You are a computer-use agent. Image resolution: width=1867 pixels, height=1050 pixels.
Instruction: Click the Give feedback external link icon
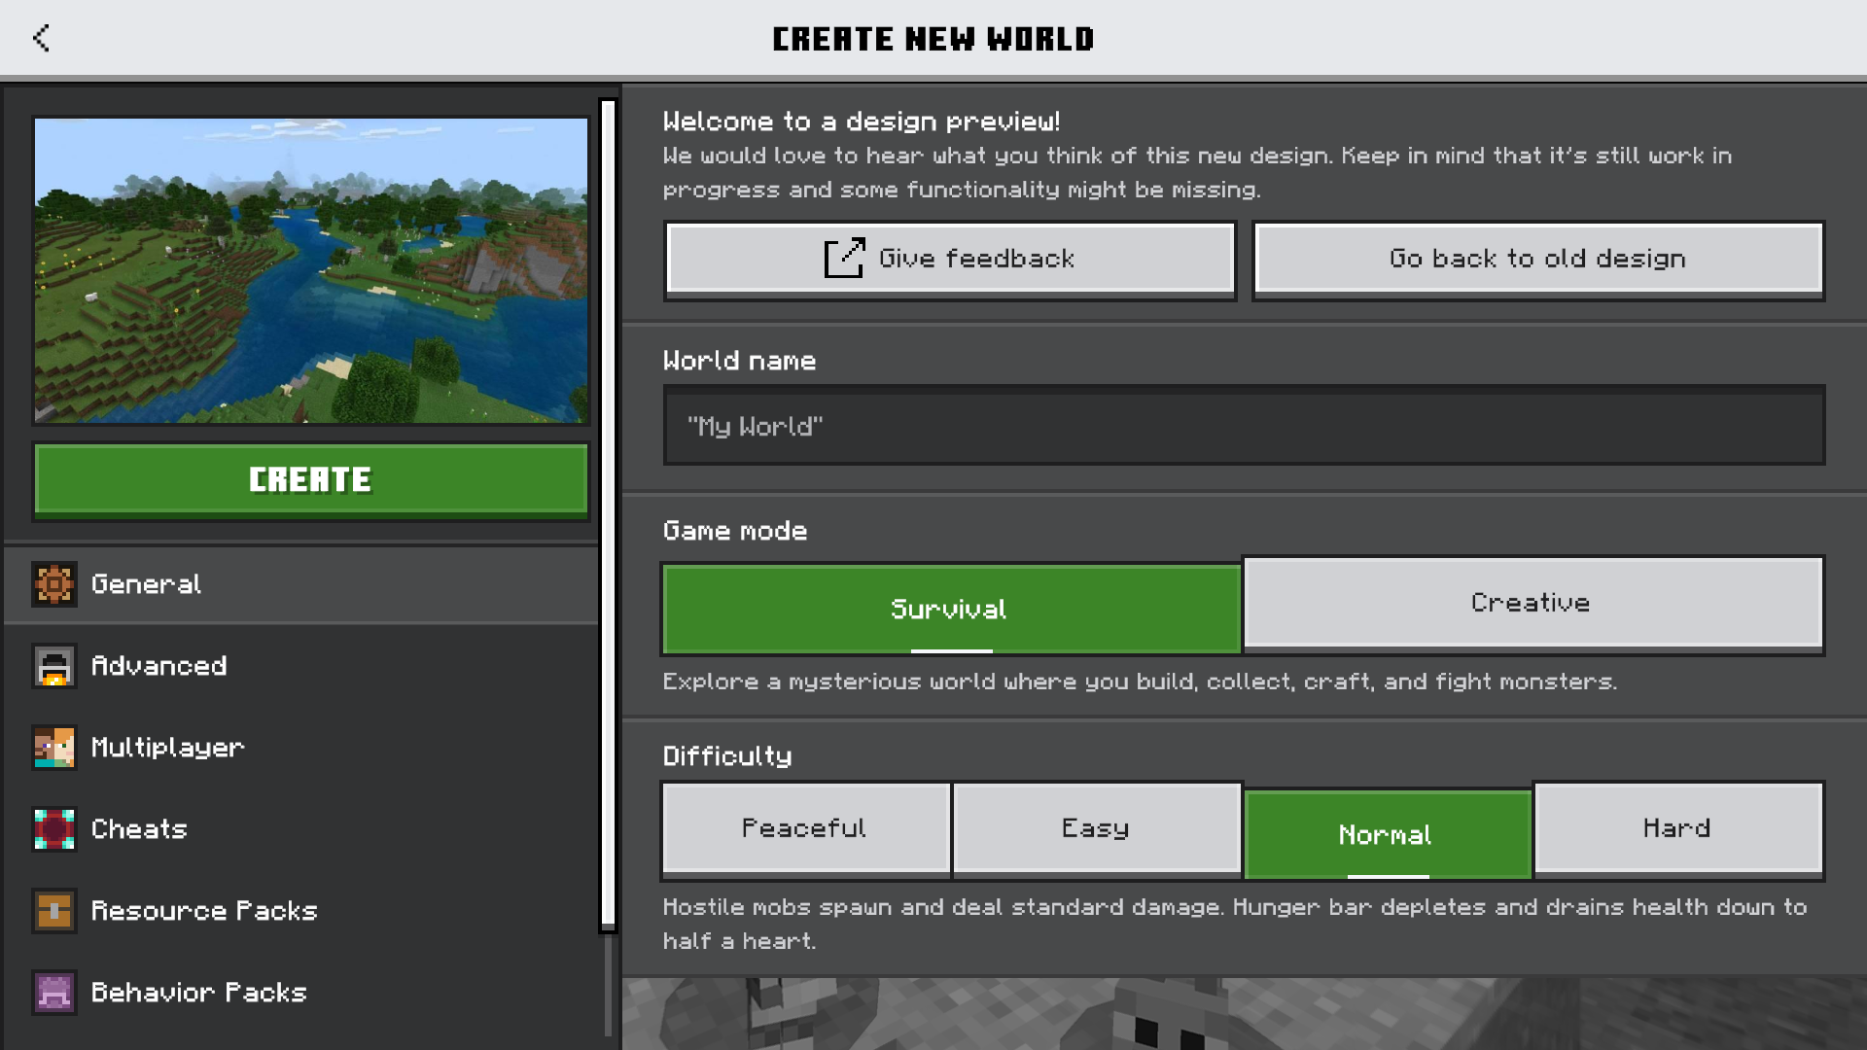point(841,258)
